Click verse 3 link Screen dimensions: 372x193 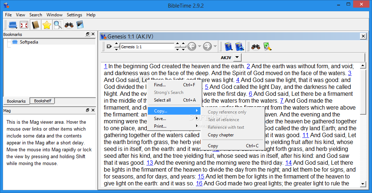tap(350, 73)
